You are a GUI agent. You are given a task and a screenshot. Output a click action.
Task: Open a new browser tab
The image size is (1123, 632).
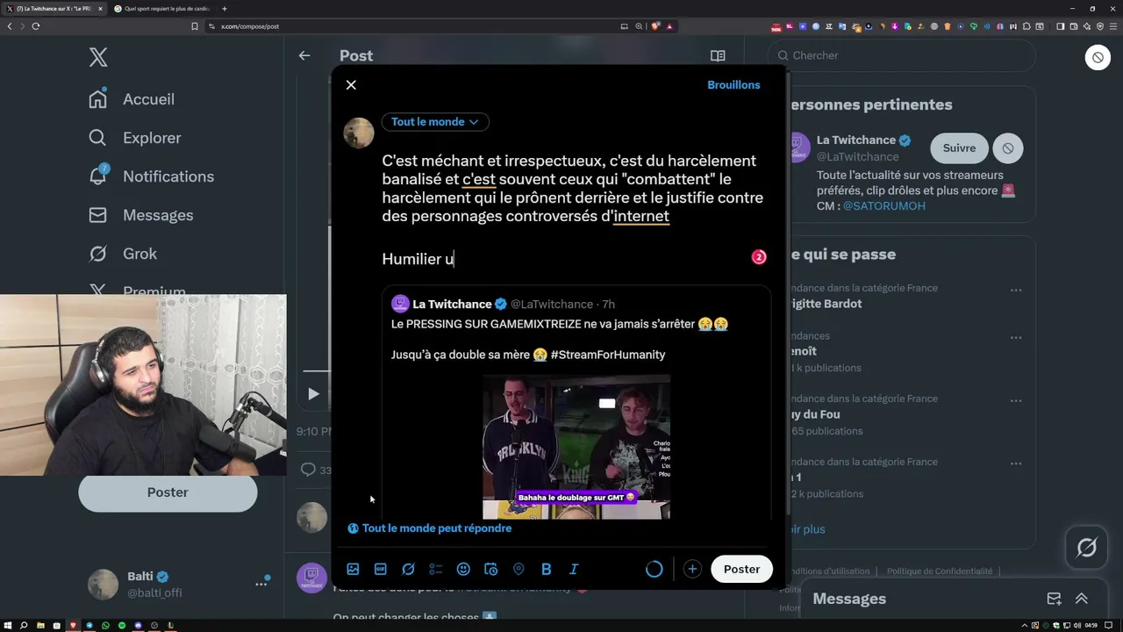224,9
